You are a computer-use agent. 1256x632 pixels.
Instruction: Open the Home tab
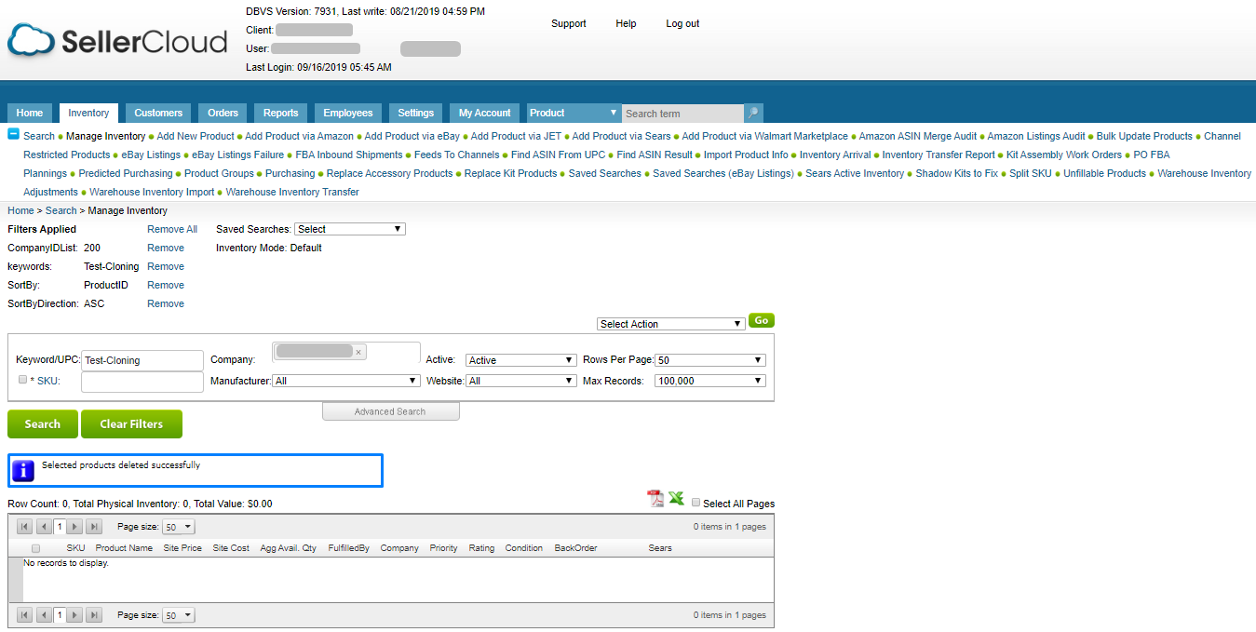point(30,113)
